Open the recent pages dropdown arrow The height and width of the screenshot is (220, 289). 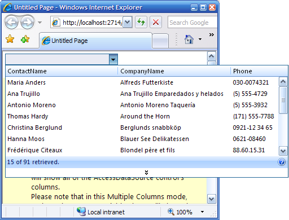40,23
